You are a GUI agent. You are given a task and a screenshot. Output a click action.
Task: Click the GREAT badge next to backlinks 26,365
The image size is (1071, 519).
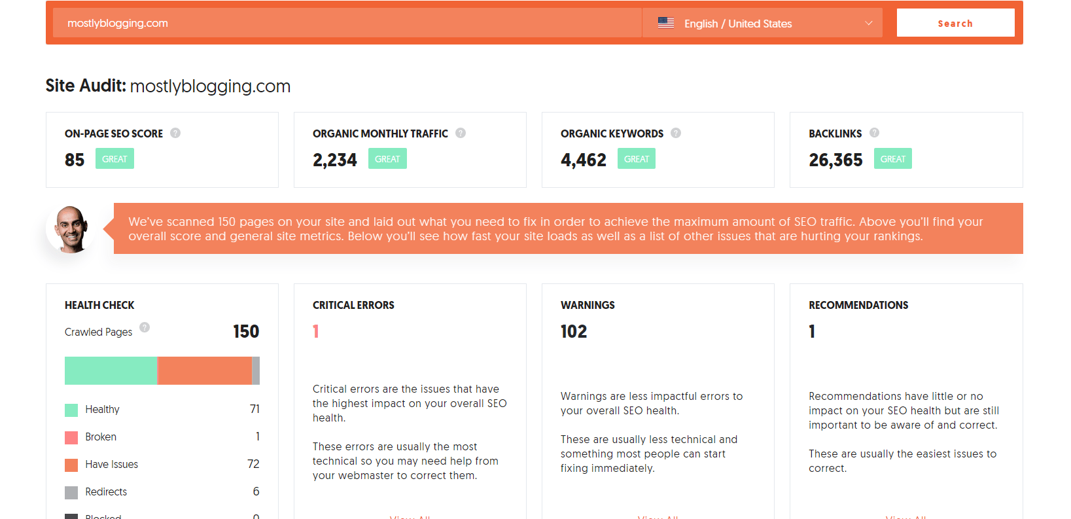[893, 159]
